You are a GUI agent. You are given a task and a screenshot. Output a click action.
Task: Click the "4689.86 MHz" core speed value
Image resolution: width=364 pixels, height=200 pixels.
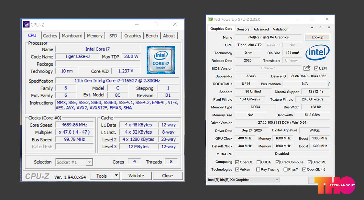[74, 125]
